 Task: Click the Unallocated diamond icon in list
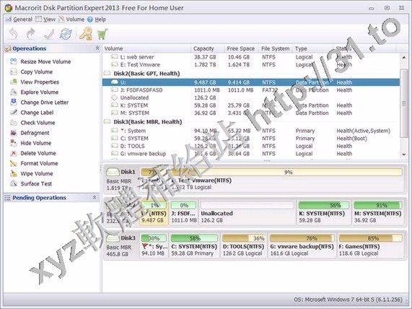point(114,97)
